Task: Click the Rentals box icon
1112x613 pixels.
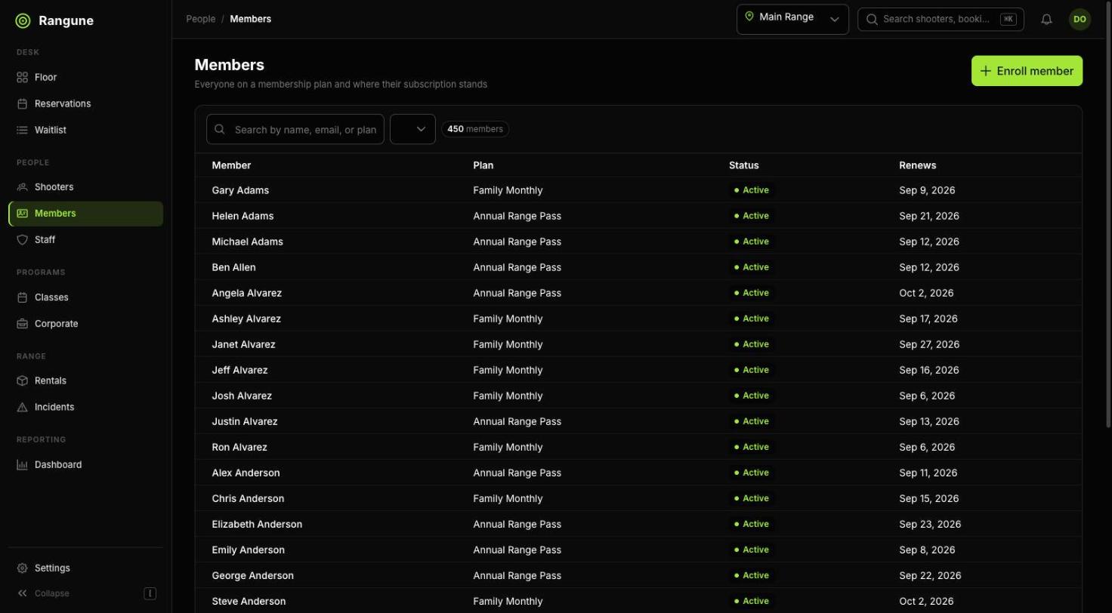Action: tap(22, 380)
